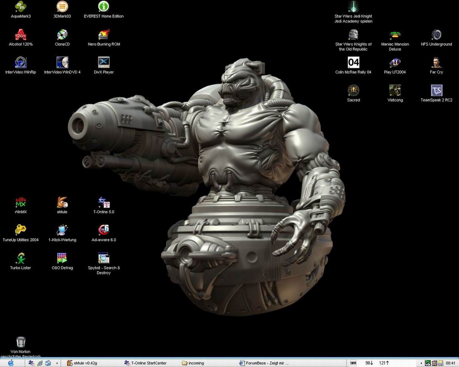
Task: Click the eye system tray icon
Action: tap(428, 363)
